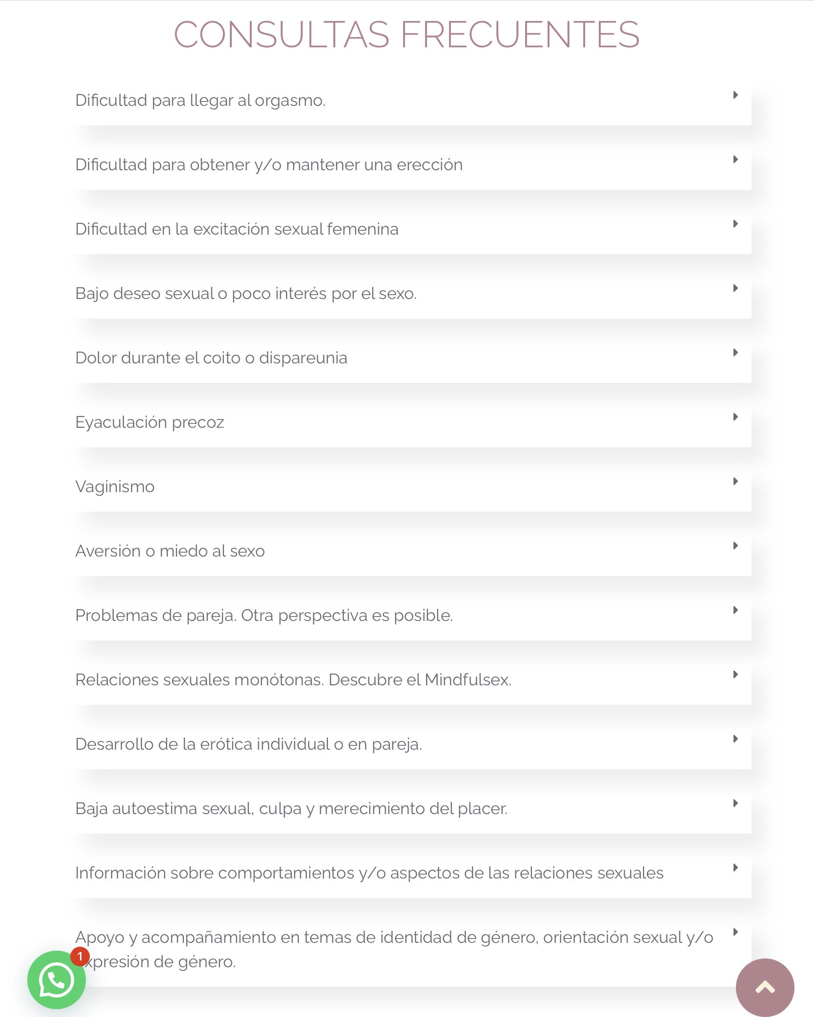Expand Dificultad para obtener y/o mantener una erección

coord(268,165)
